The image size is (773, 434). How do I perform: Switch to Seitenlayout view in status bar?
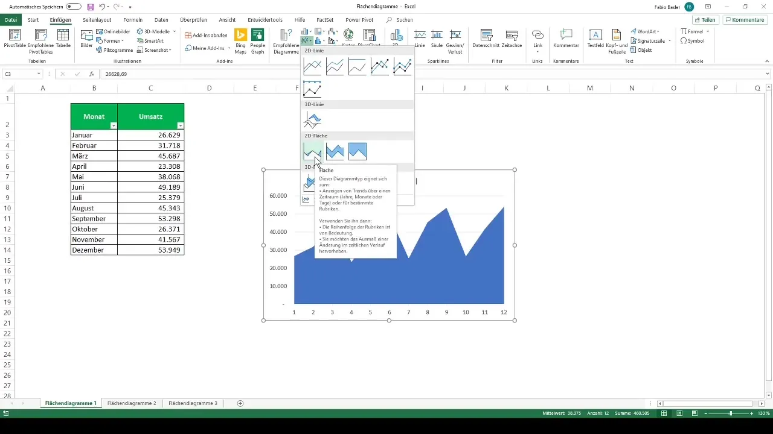point(679,414)
